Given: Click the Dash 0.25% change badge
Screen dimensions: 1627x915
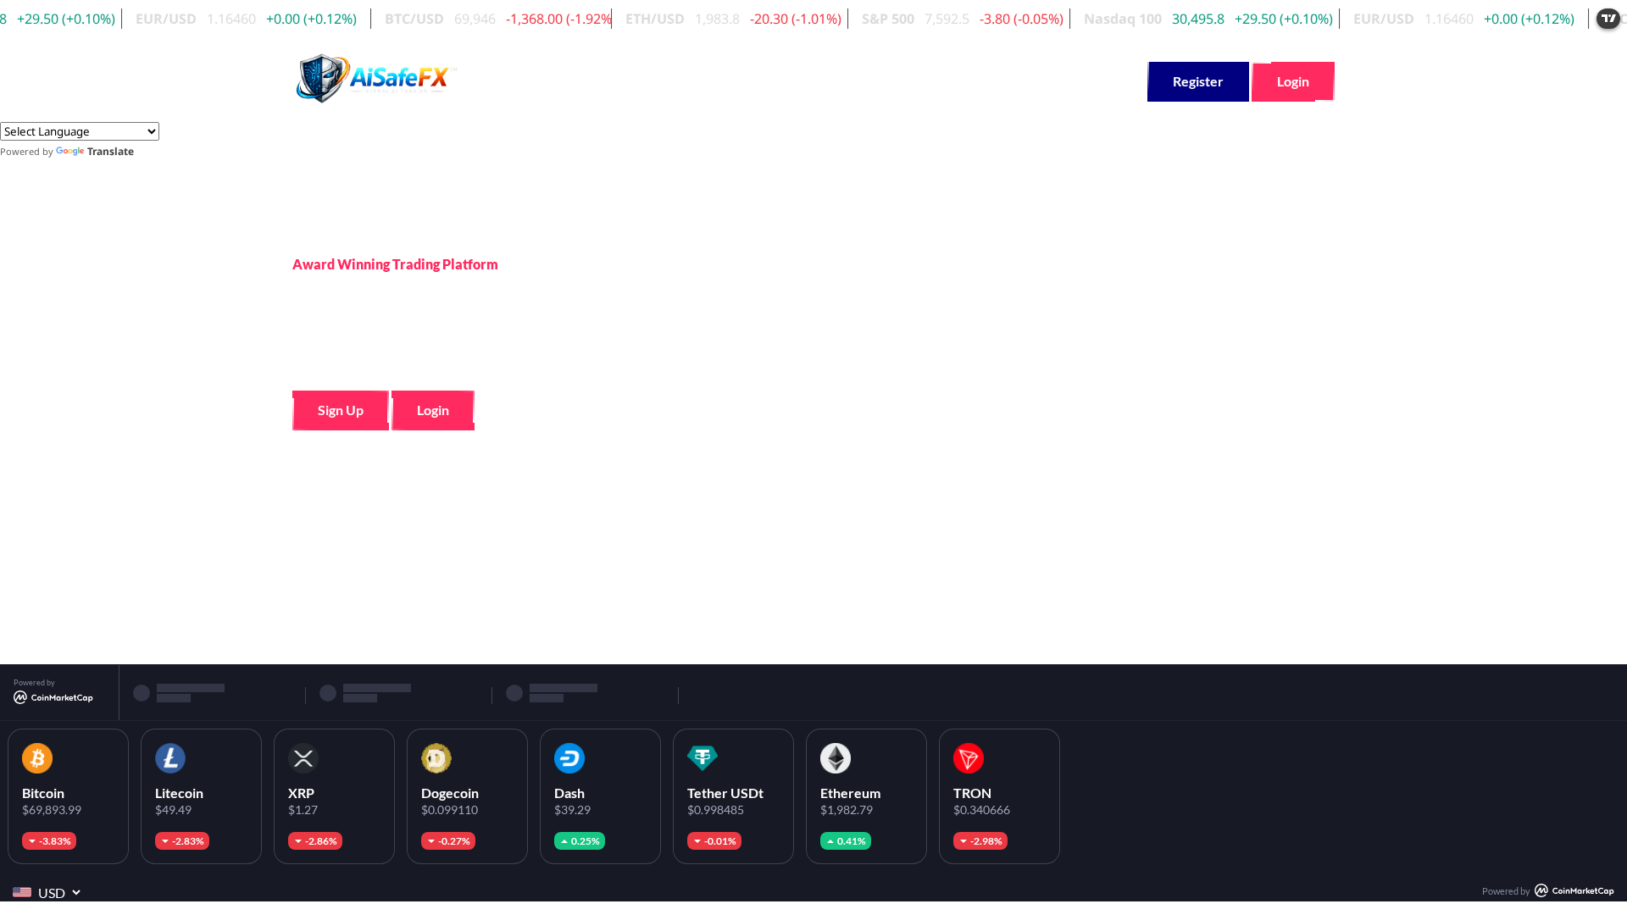Looking at the screenshot, I should (x=580, y=840).
